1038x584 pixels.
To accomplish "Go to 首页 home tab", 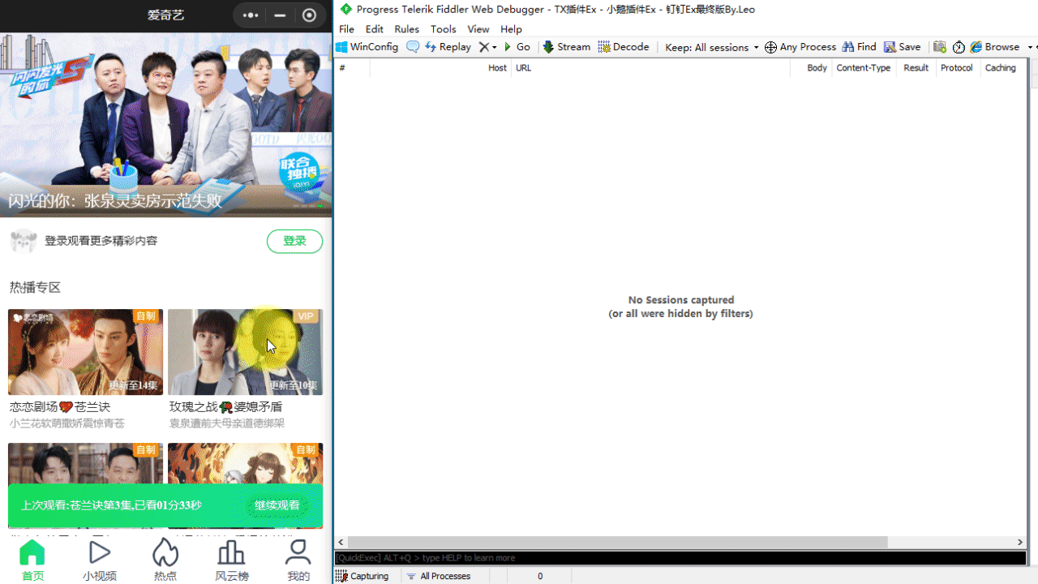I will [32, 560].
